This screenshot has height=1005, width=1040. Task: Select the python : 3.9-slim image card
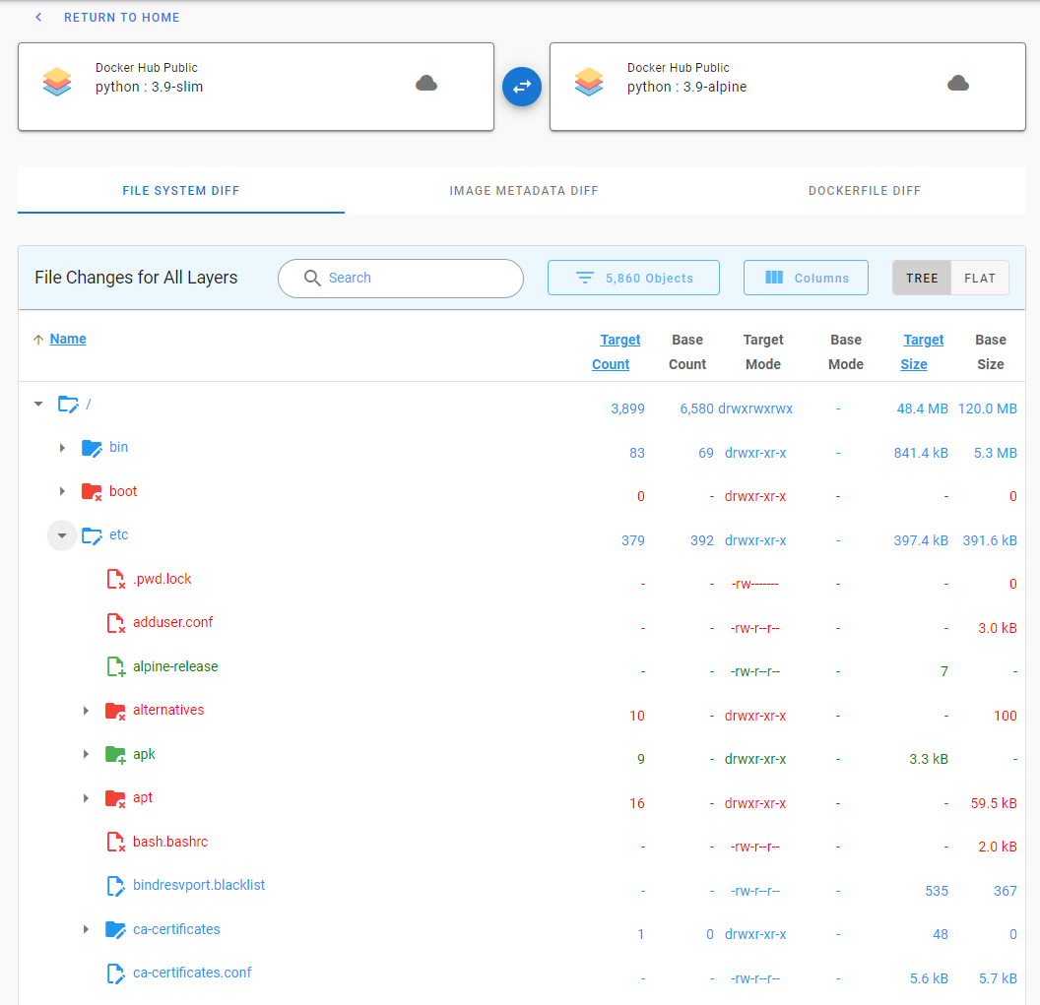tap(256, 87)
